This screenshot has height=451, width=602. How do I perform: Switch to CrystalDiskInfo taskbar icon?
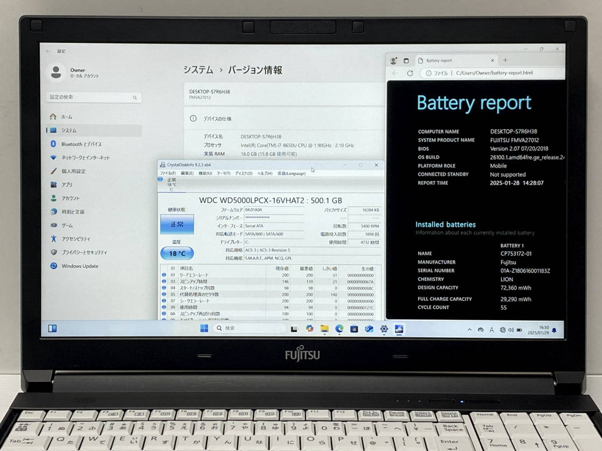[x=399, y=329]
